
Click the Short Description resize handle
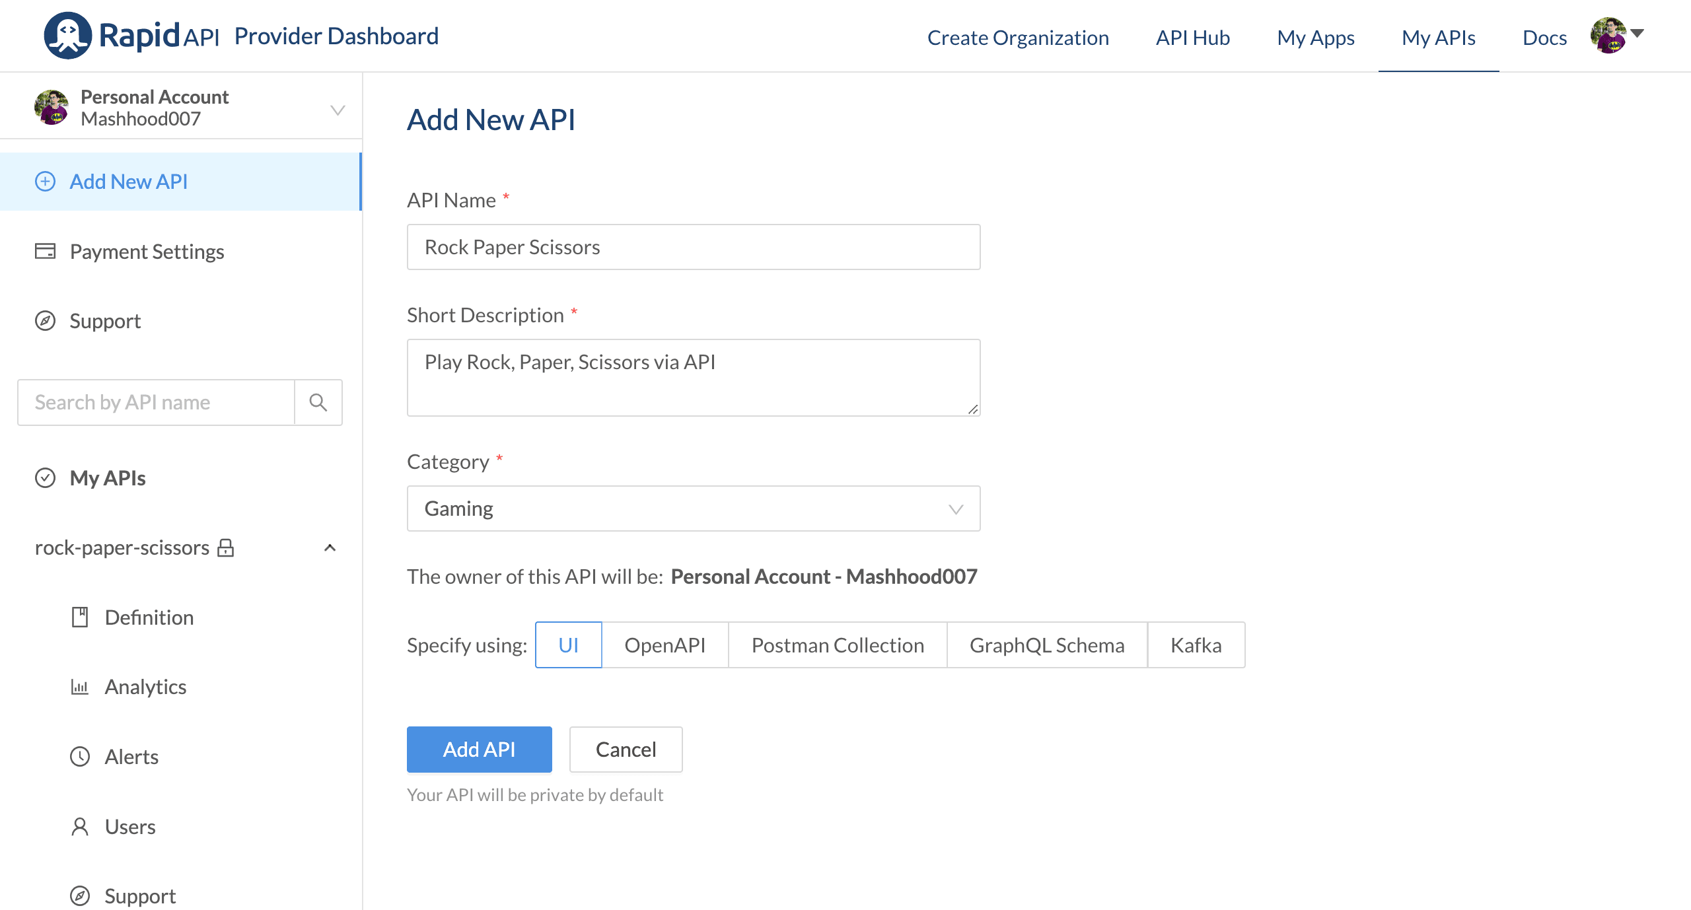(x=973, y=409)
